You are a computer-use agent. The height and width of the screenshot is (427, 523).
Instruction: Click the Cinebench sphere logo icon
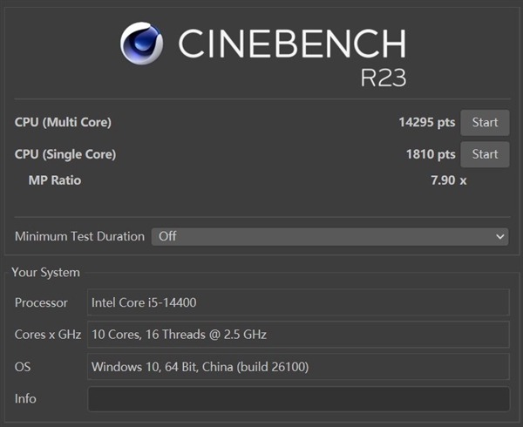143,43
